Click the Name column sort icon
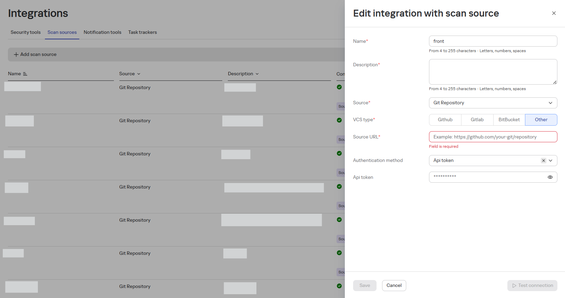 click(x=25, y=74)
